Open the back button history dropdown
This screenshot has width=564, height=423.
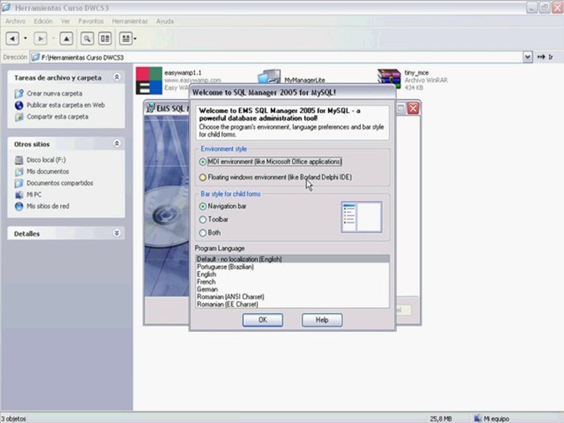pos(25,39)
